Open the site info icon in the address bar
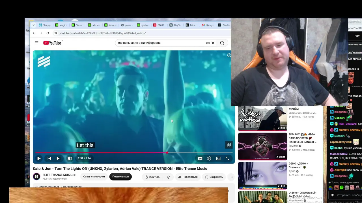The image size is (362, 203). point(56,33)
